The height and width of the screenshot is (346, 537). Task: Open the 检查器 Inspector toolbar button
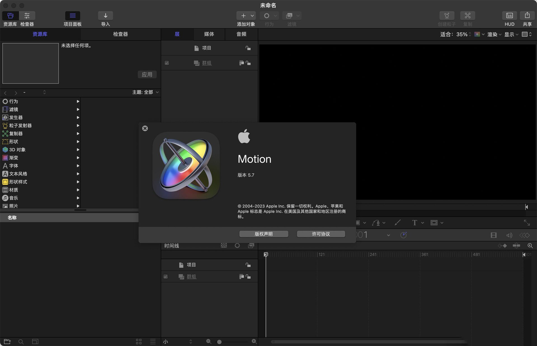click(x=27, y=16)
